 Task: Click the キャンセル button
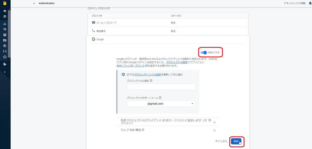click(221, 141)
